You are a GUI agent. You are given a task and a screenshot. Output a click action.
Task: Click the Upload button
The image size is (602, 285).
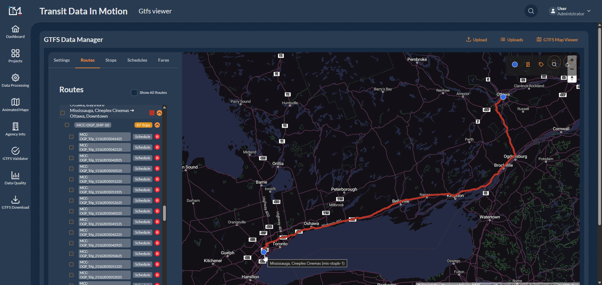[477, 39]
